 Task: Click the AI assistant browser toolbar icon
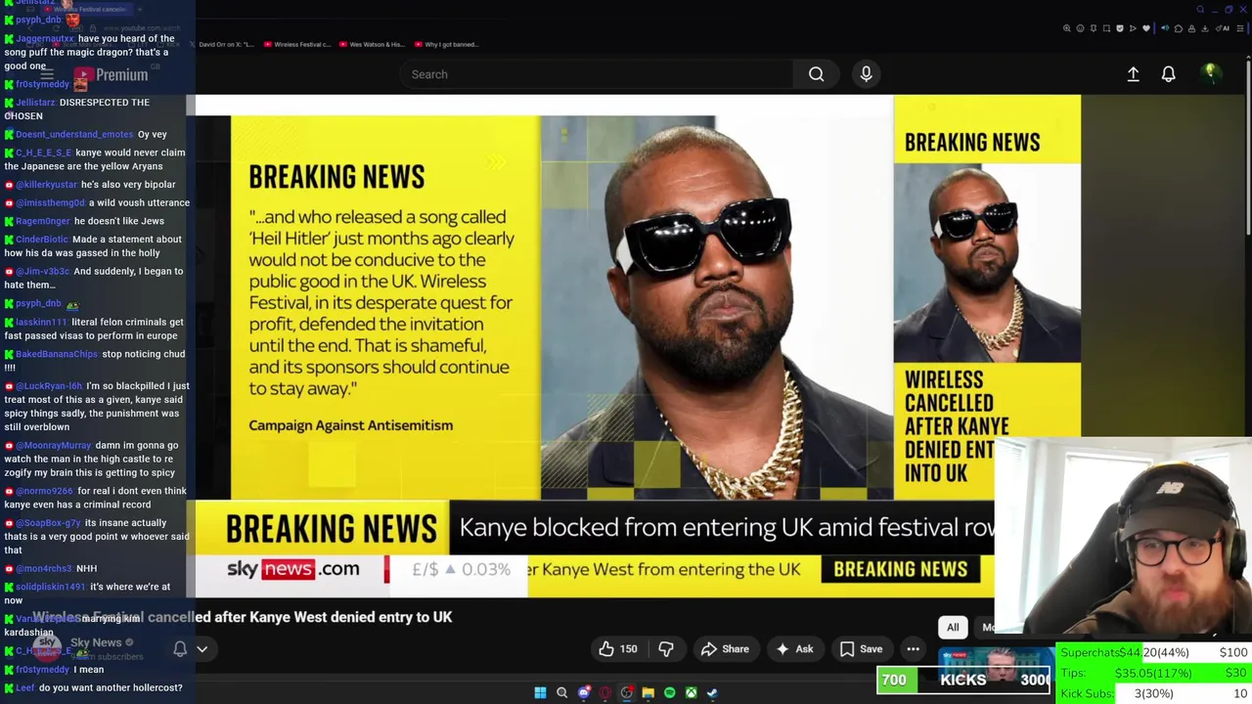click(1223, 28)
